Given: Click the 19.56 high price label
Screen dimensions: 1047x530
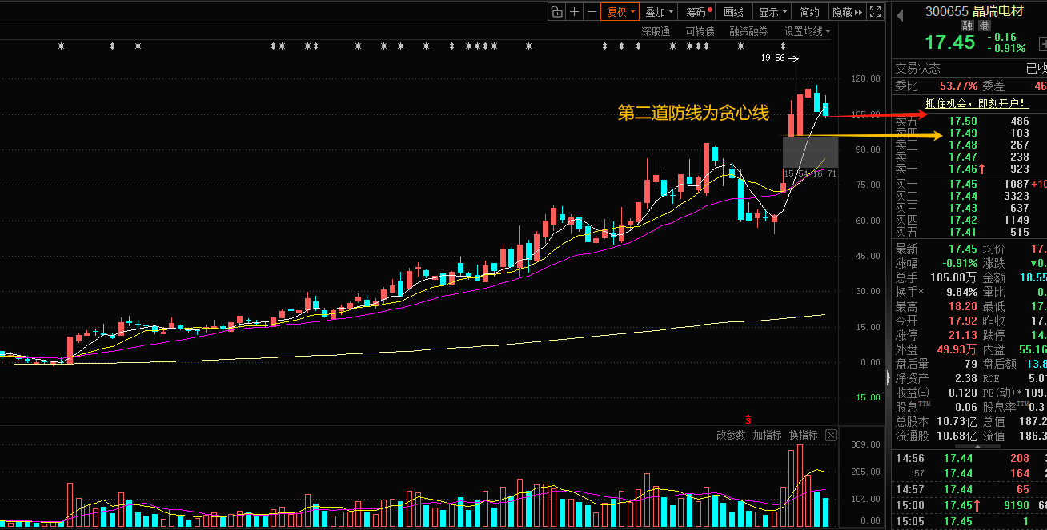Looking at the screenshot, I should [x=772, y=58].
